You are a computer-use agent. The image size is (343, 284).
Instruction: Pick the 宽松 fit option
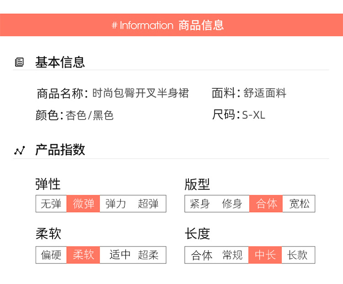[299, 204]
